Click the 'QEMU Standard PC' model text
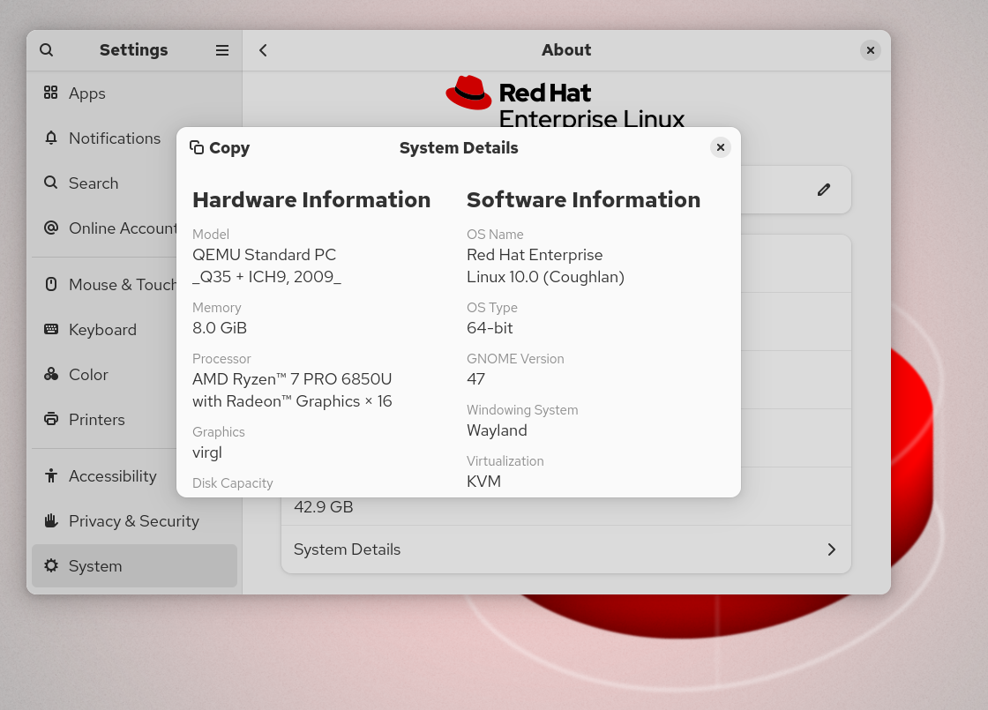Image resolution: width=988 pixels, height=710 pixels. coord(264,255)
